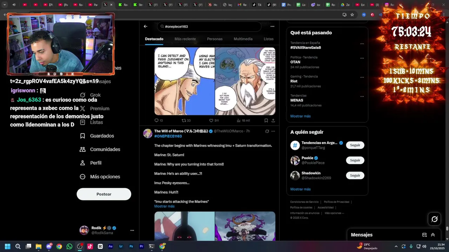Open options for the OTAN trend
Image resolution: width=449 pixels, height=252 pixels.
pyautogui.click(x=362, y=58)
